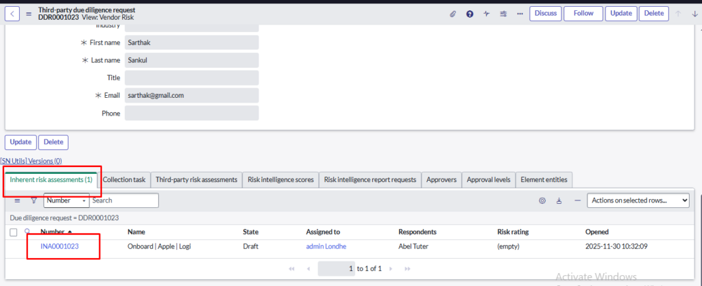Click into the Phone input field
702x286 pixels.
pos(191,114)
